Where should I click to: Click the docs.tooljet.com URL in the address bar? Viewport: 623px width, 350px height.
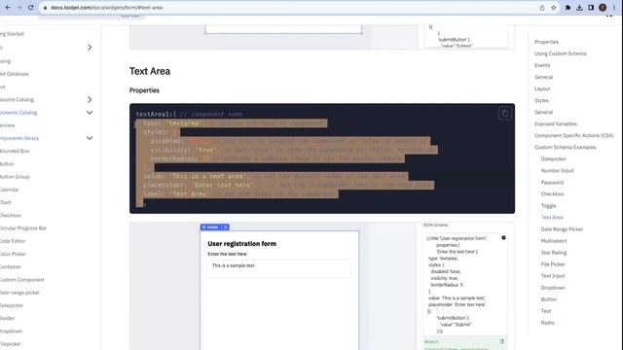[x=106, y=8]
